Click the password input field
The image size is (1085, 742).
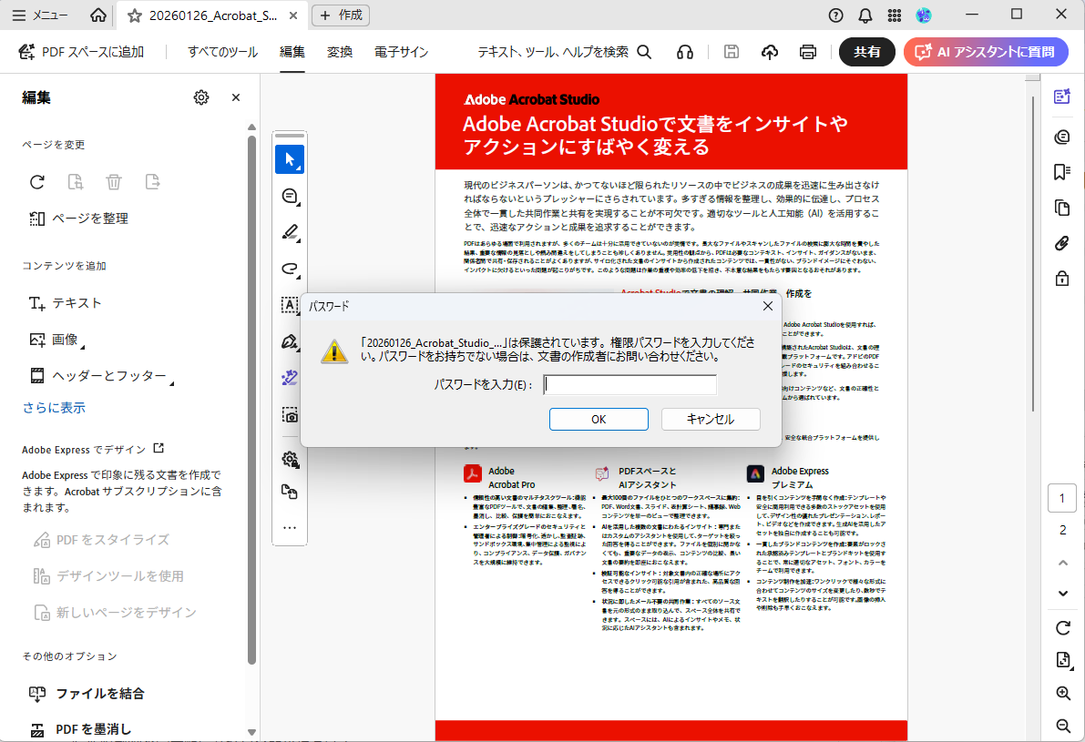click(x=630, y=385)
